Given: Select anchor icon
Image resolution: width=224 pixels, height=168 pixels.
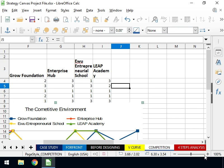Looking at the screenshot, I should (8, 30).
